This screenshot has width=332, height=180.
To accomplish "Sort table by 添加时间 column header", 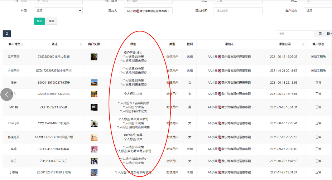I will [285, 44].
